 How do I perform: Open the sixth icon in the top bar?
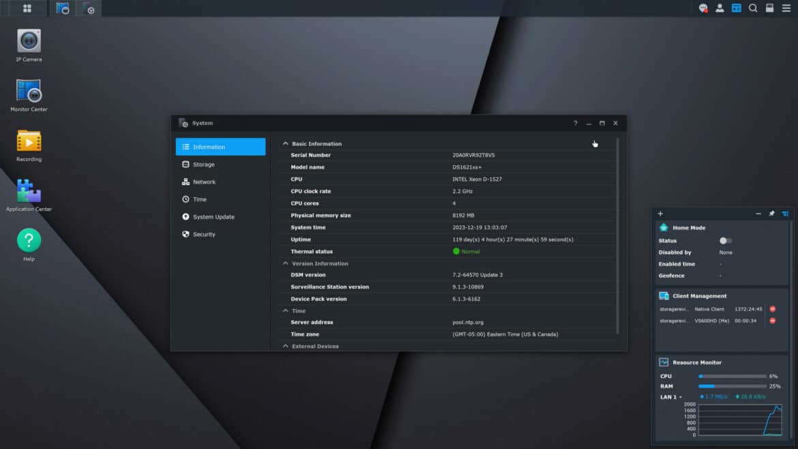(x=769, y=8)
